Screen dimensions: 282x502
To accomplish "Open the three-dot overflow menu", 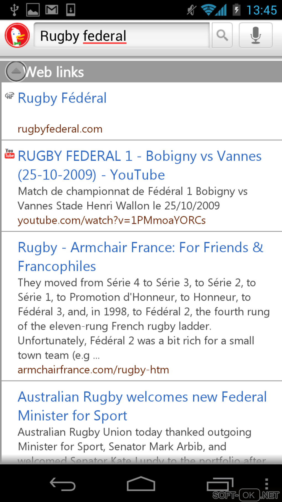I will pos(266,484).
